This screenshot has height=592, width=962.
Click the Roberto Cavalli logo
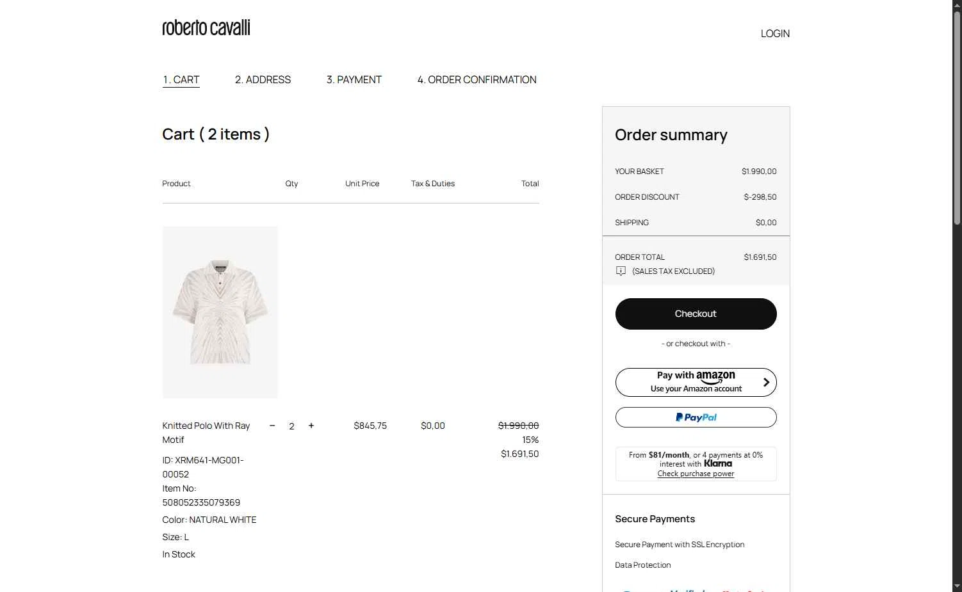click(x=206, y=28)
